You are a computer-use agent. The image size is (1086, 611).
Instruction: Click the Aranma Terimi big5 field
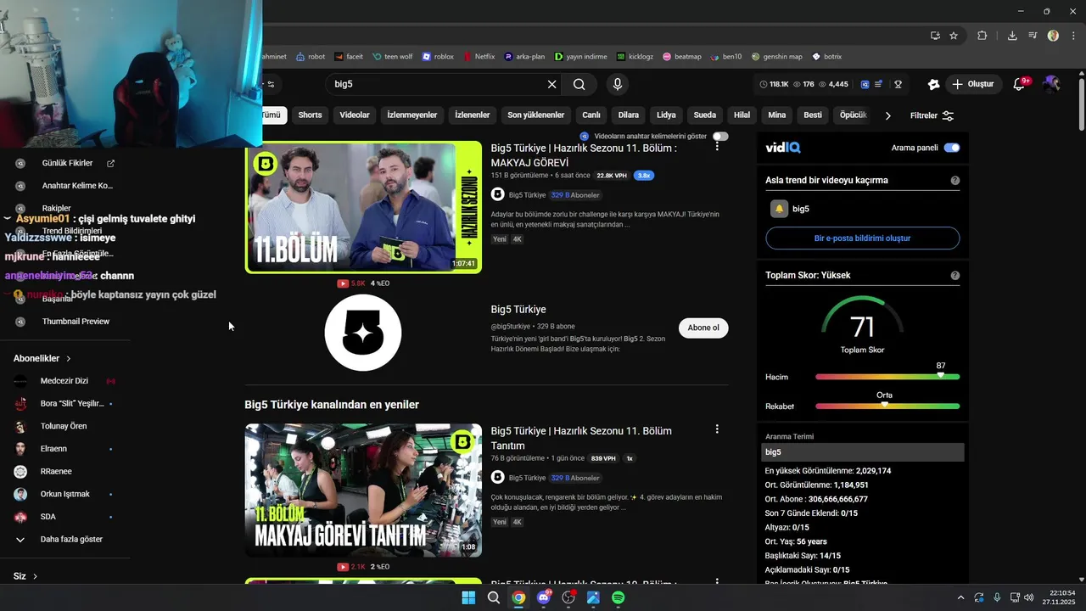point(863,452)
